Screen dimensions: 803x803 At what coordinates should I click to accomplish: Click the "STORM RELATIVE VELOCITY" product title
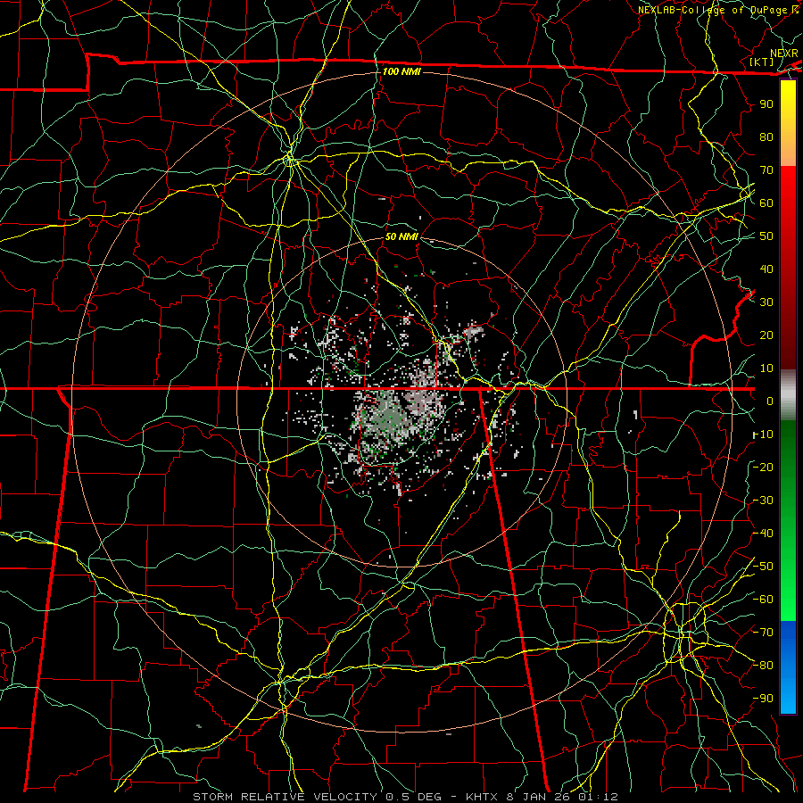pyautogui.click(x=285, y=797)
